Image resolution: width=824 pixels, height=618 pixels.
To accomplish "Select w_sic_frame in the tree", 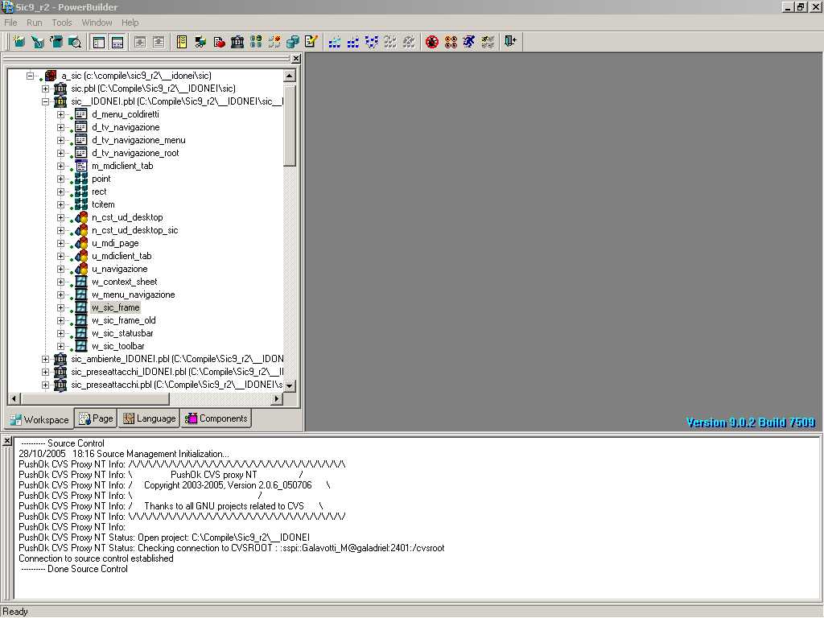I will point(115,307).
